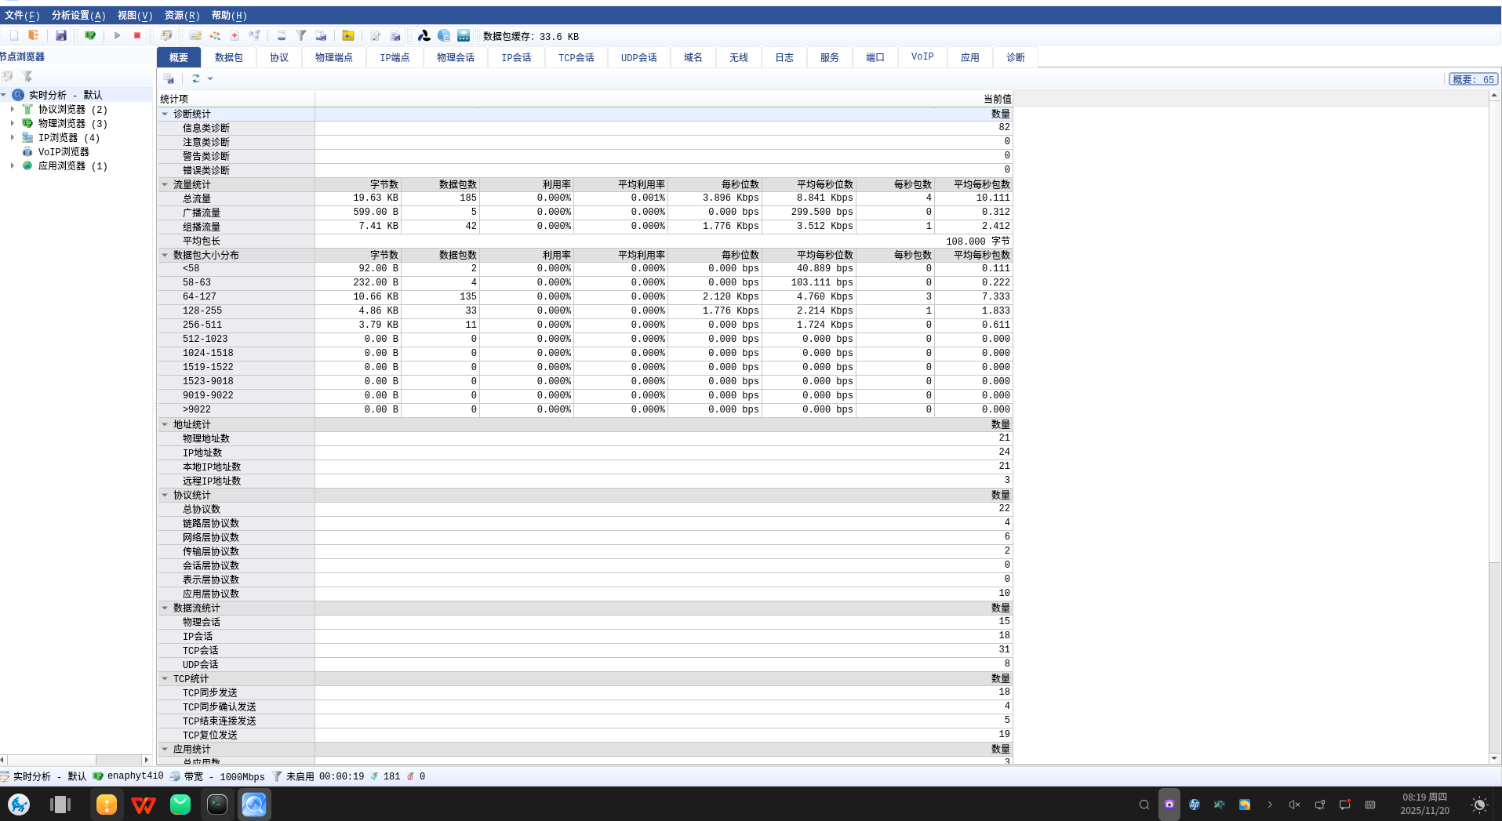Click the 概要: 65 button
The width and height of the screenshot is (1502, 821).
(1472, 79)
